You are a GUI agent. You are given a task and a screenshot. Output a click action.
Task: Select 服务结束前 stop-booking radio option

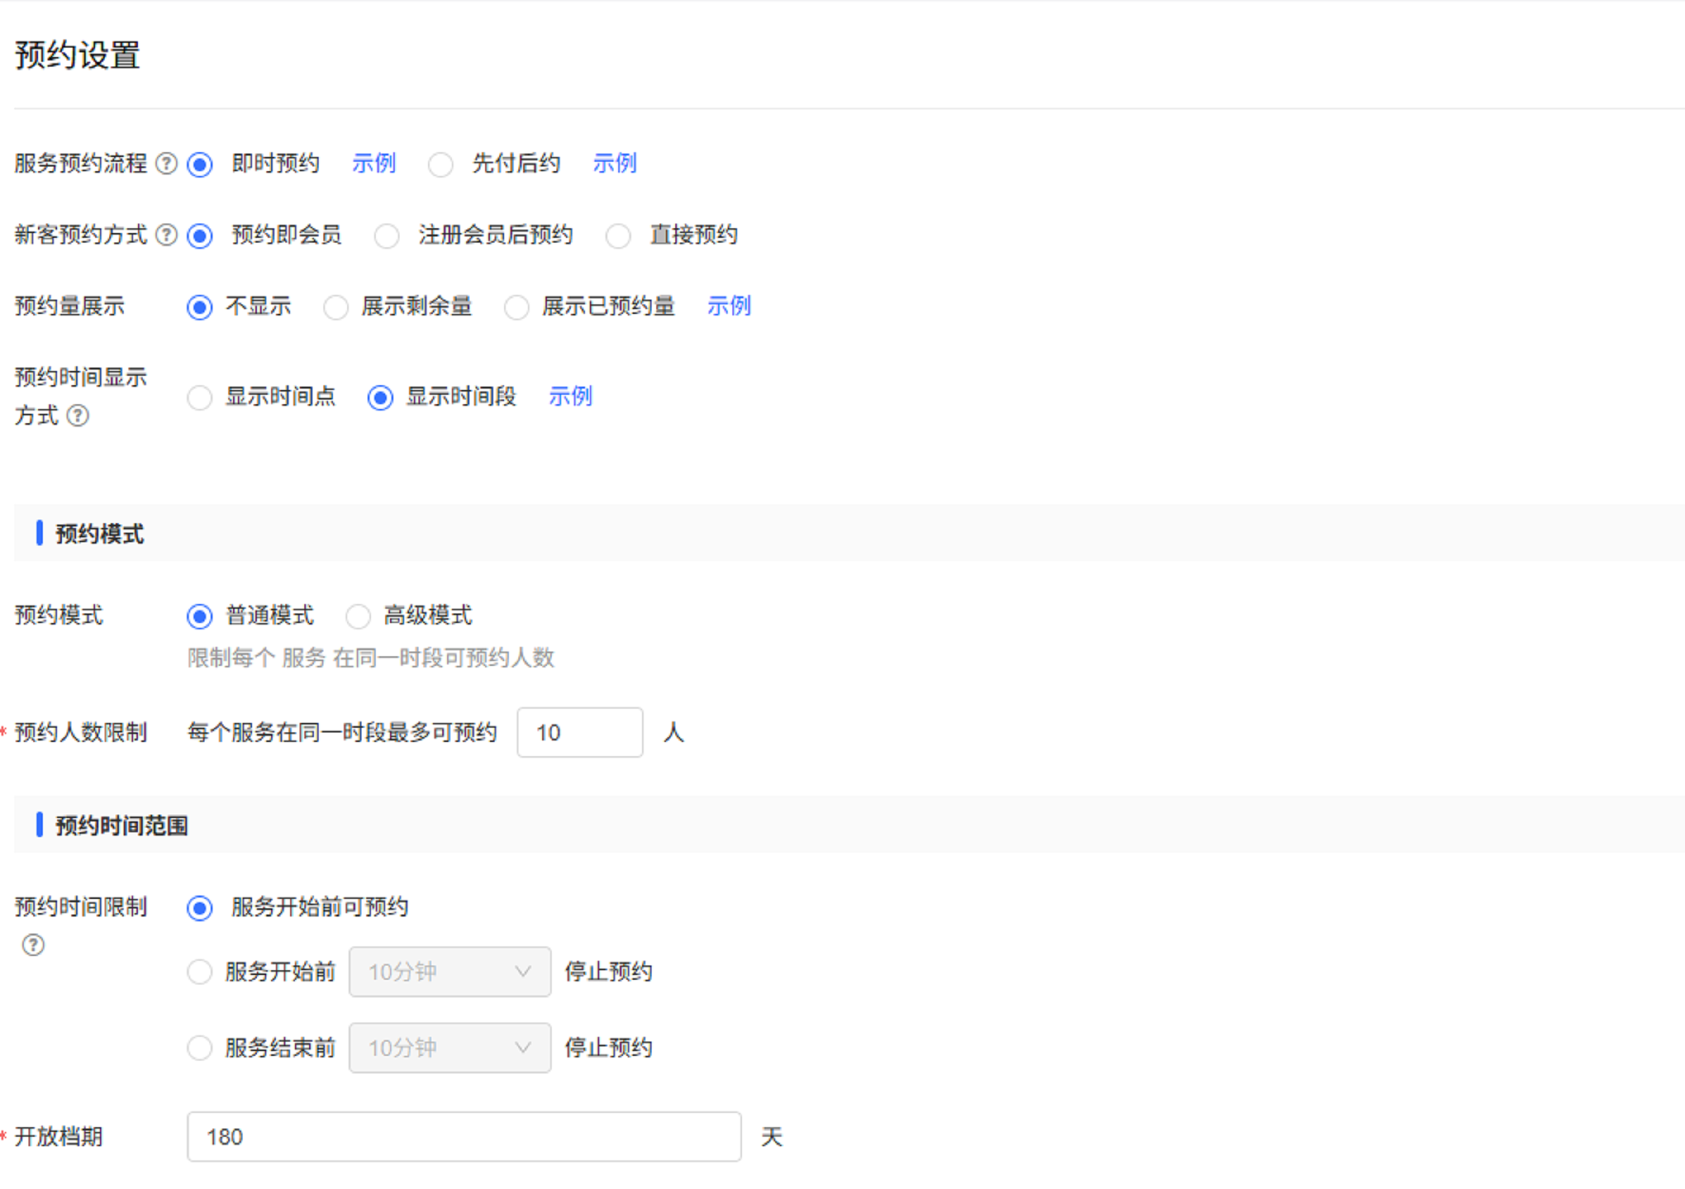pyautogui.click(x=200, y=1048)
